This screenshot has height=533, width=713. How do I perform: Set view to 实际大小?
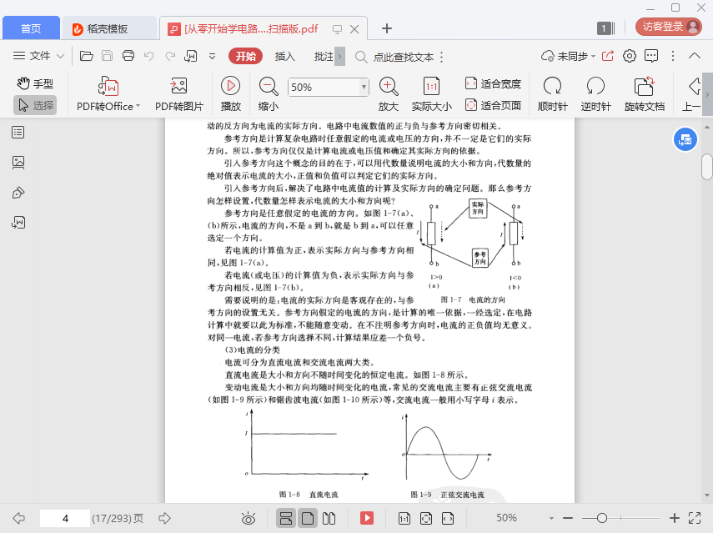[x=431, y=94]
